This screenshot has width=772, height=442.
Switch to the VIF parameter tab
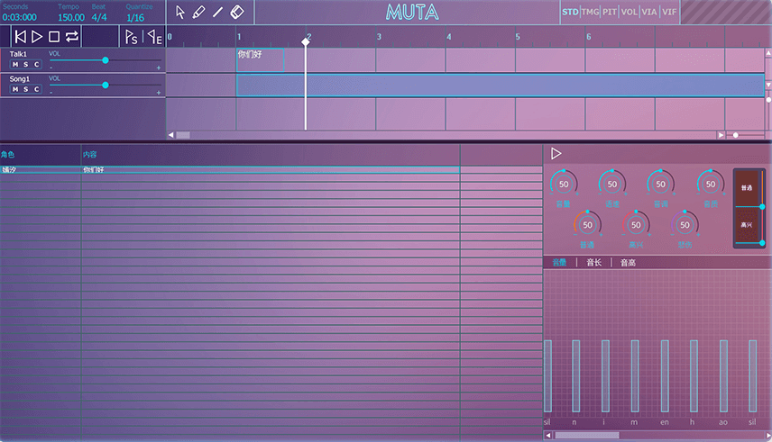[669, 12]
